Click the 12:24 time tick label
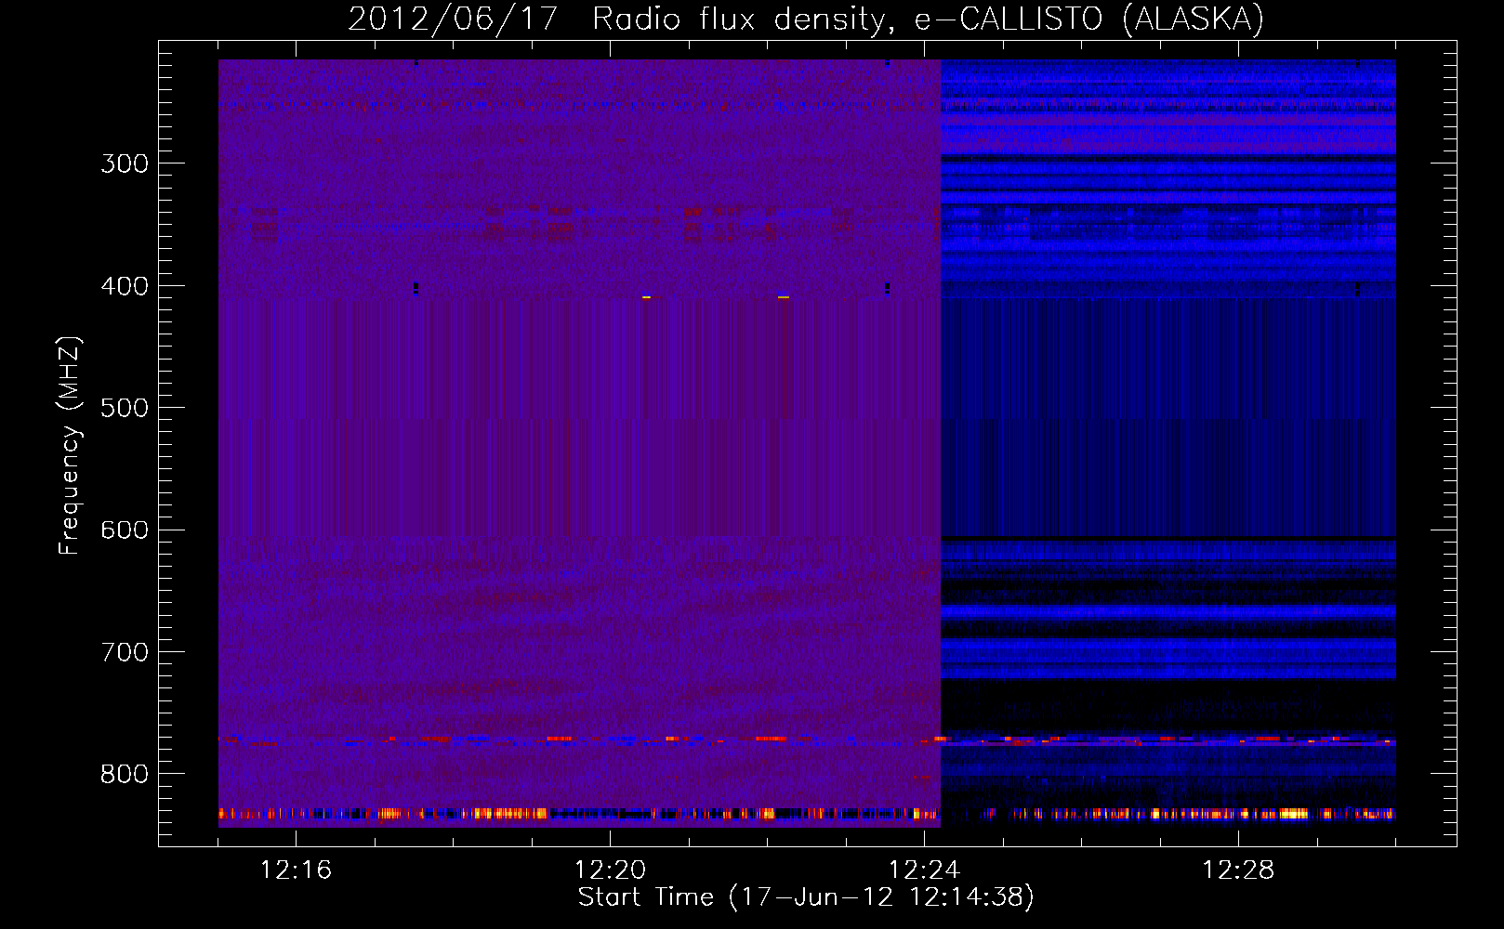Screen dimensions: 1504x929 pos(924,870)
